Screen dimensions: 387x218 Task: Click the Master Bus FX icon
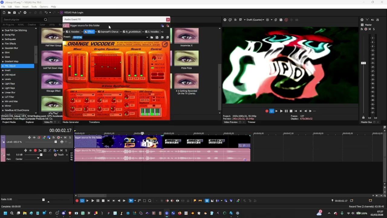[362, 29]
